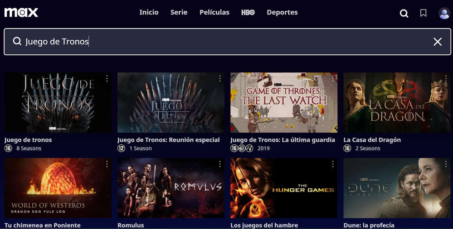Open the Películas section
Viewport: 453px width, 229px height.
[x=214, y=12]
